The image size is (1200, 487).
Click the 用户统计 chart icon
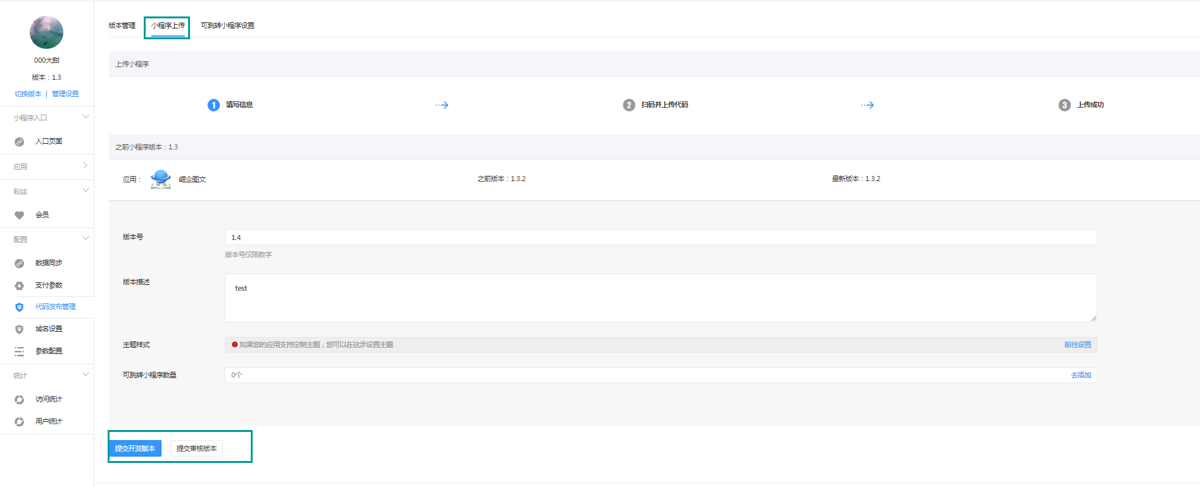20,422
